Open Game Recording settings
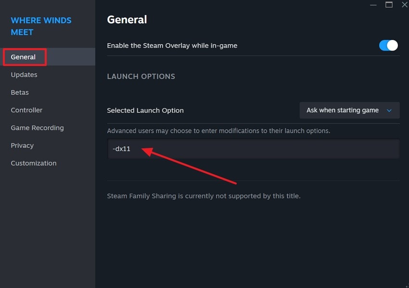The width and height of the screenshot is (409, 288). pos(37,128)
